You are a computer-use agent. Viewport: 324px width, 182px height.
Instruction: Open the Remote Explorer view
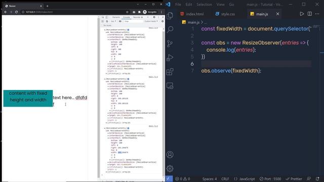[170, 85]
